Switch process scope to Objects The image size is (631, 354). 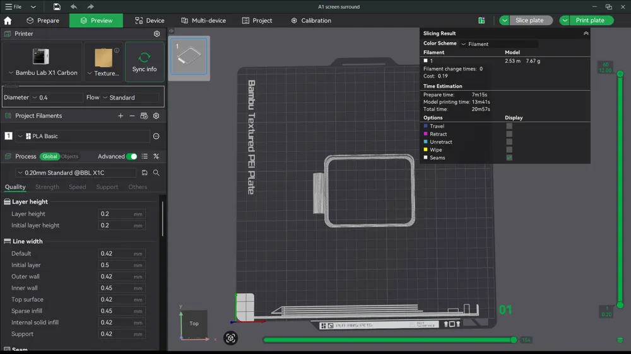[69, 156]
